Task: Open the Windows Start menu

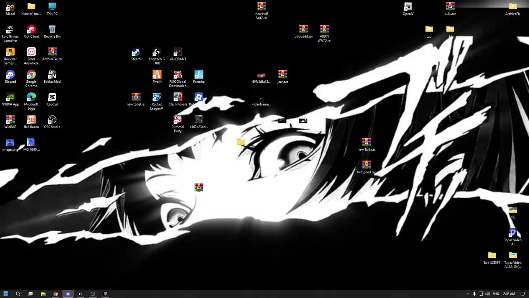Action: click(x=6, y=294)
